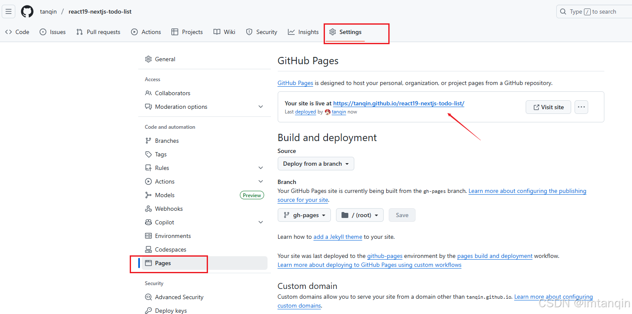Viewport: 632px width, 314px height.
Task: Click the Settings gear icon
Action: (x=333, y=32)
